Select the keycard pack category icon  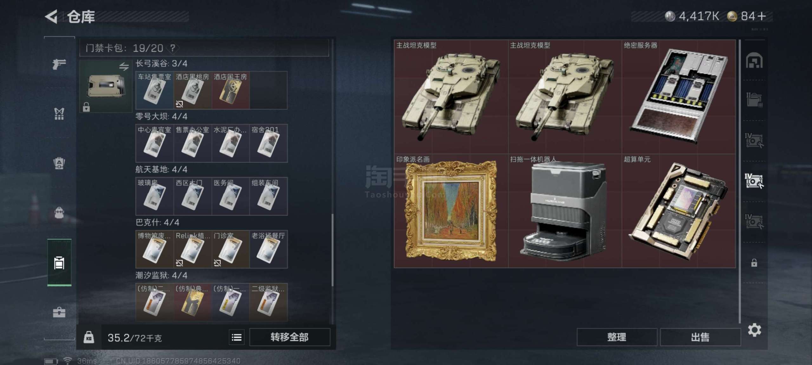pyautogui.click(x=59, y=263)
